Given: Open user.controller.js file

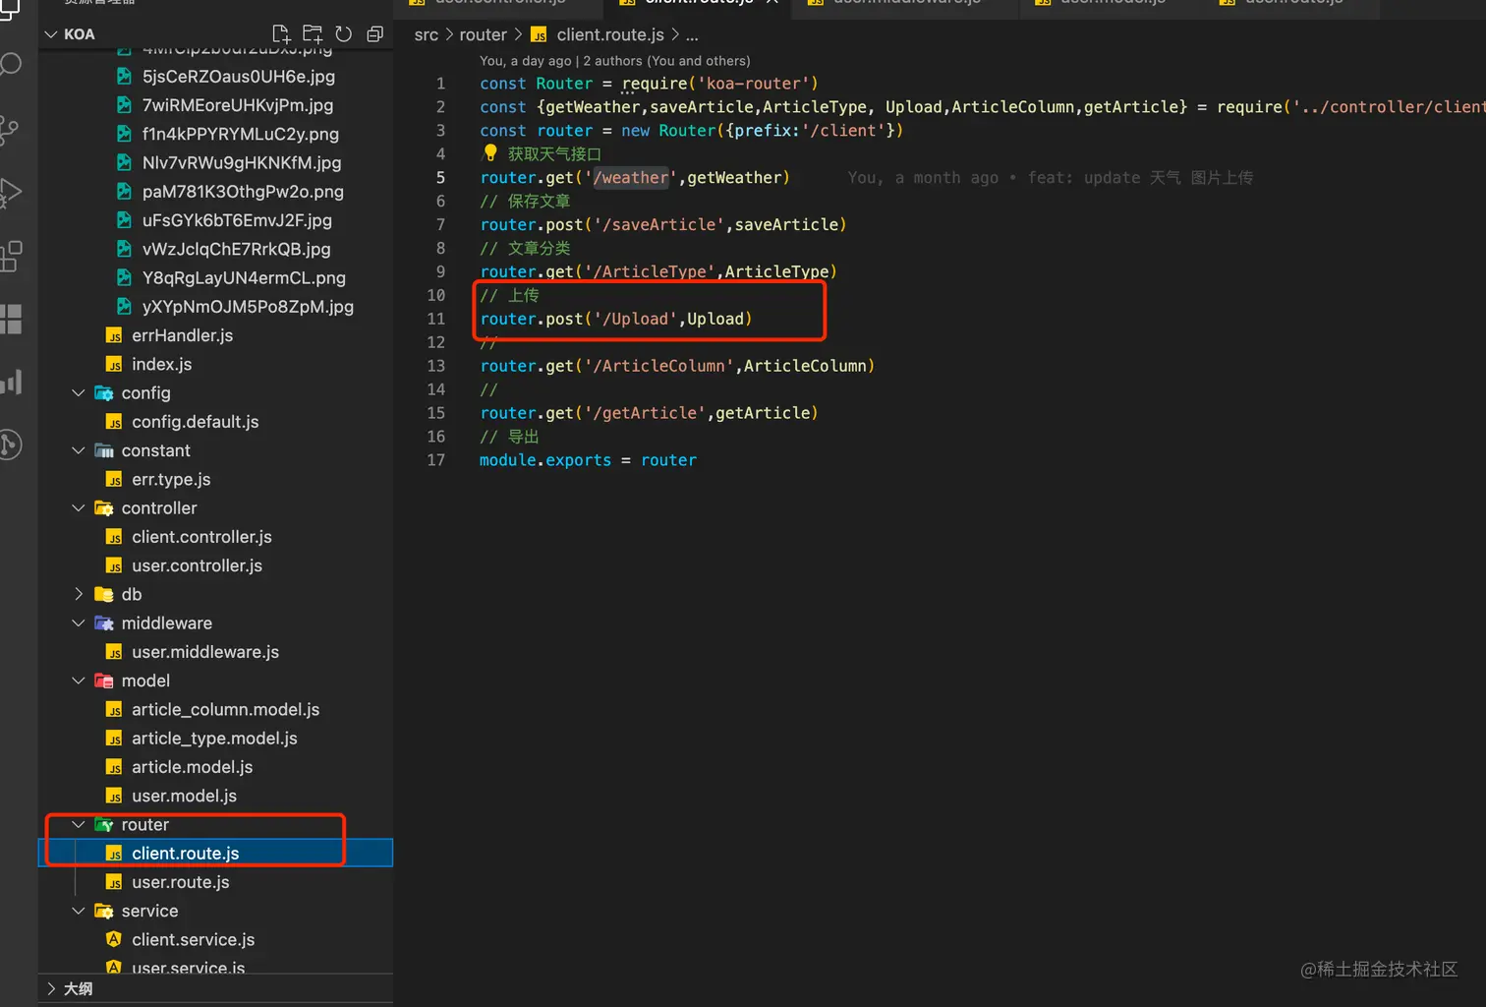Looking at the screenshot, I should click(198, 565).
